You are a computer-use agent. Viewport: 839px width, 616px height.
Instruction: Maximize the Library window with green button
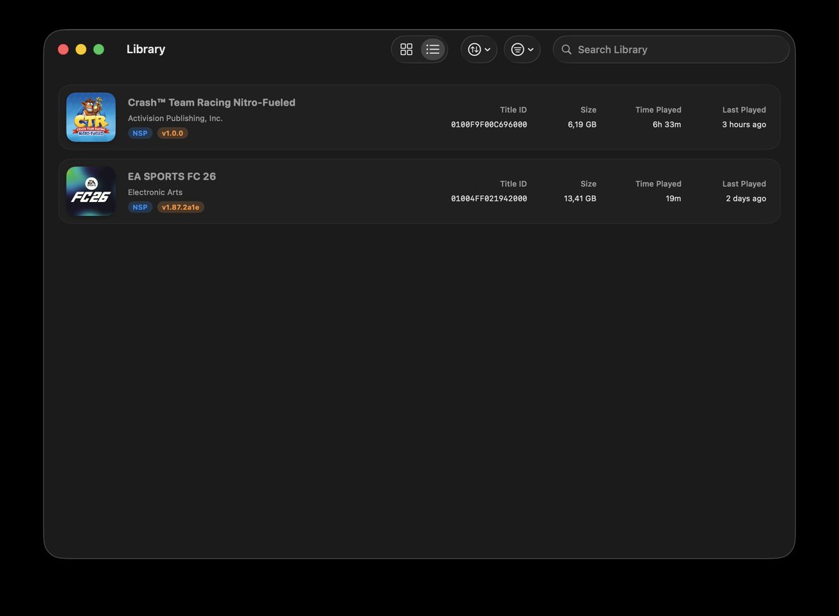click(x=99, y=50)
